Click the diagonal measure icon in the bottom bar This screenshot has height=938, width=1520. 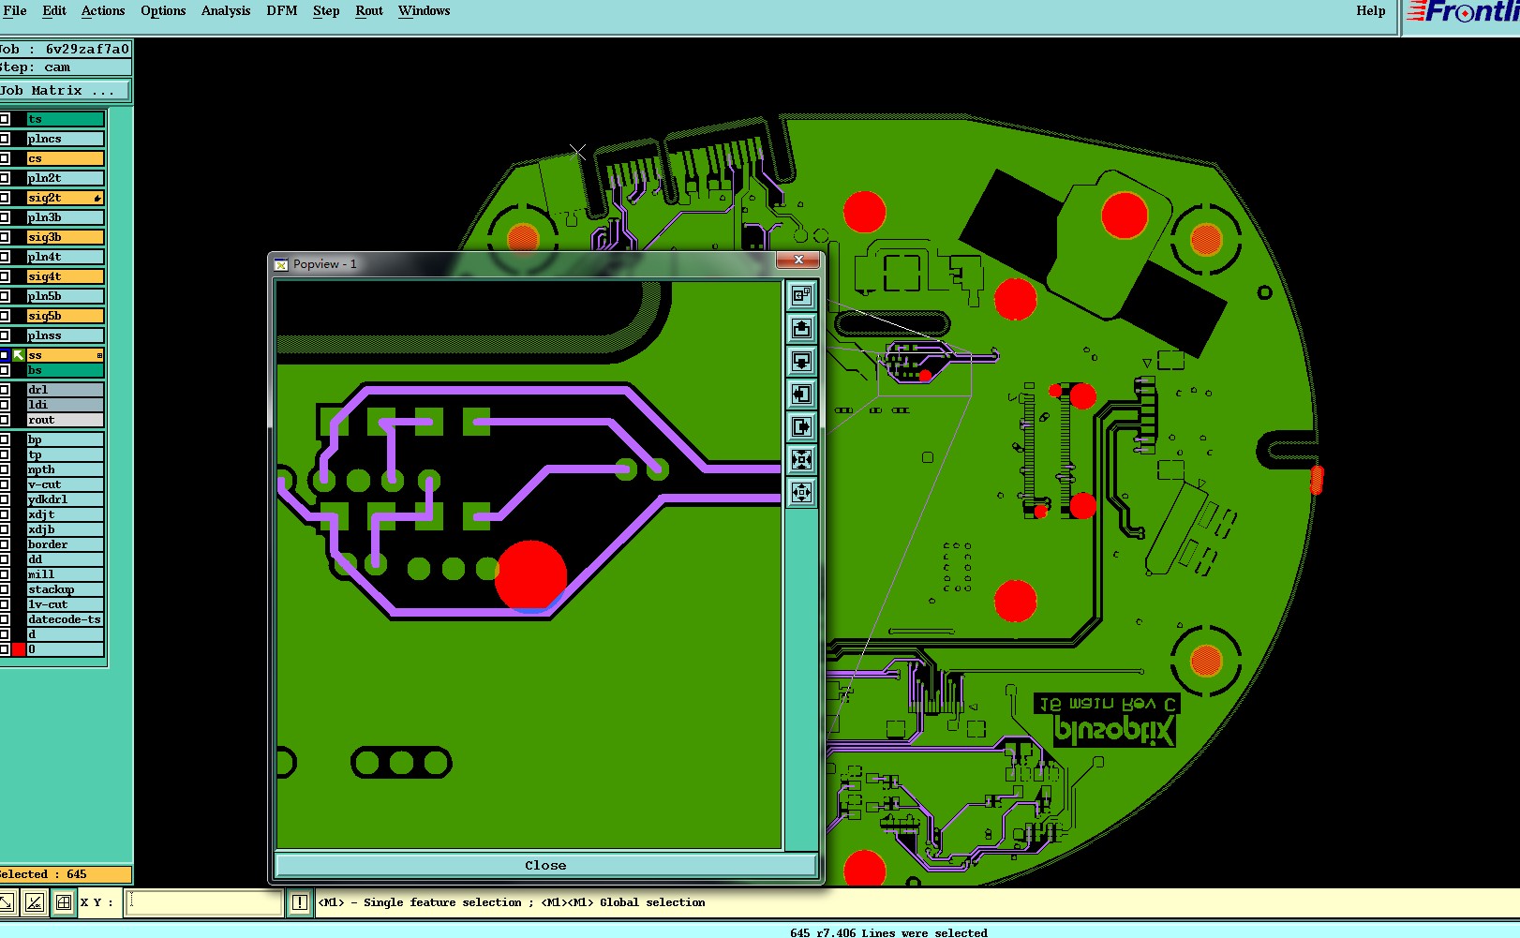[x=7, y=903]
